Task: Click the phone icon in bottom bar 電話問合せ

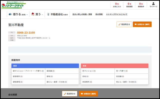Action: [x=65, y=94]
